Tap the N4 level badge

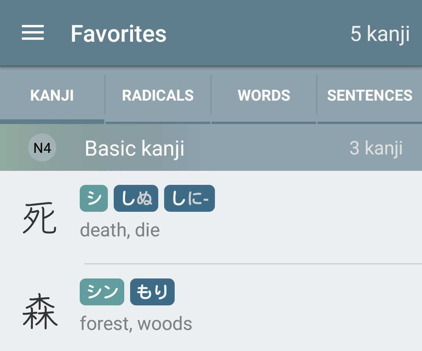pos(42,147)
